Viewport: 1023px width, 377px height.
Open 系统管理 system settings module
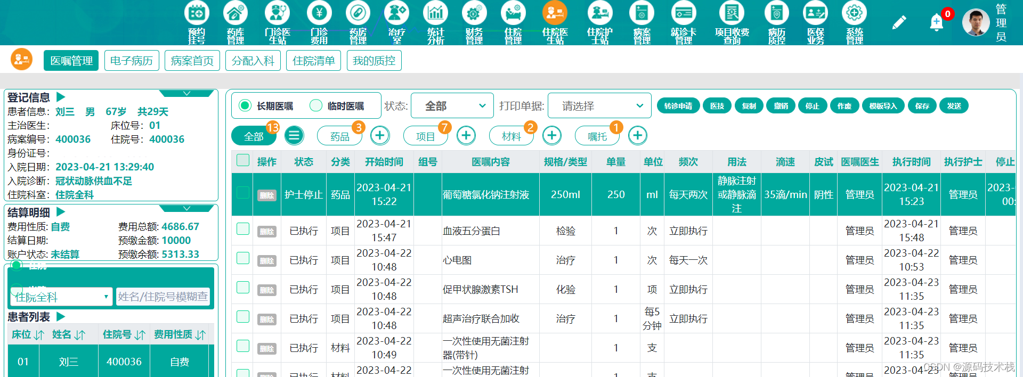point(855,22)
